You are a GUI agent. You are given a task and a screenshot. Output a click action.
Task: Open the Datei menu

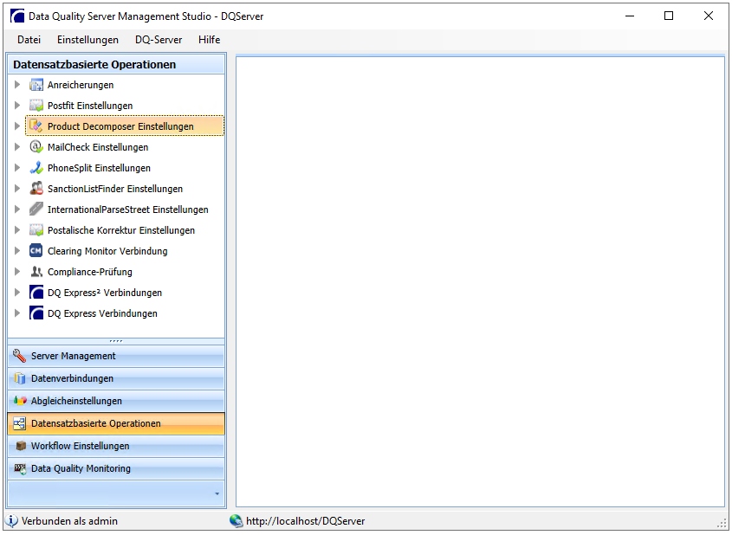pyautogui.click(x=29, y=40)
